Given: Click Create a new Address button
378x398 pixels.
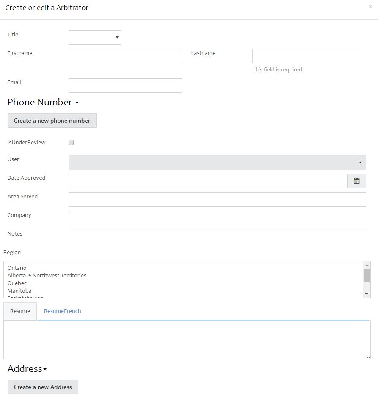Looking at the screenshot, I should (x=43, y=387).
